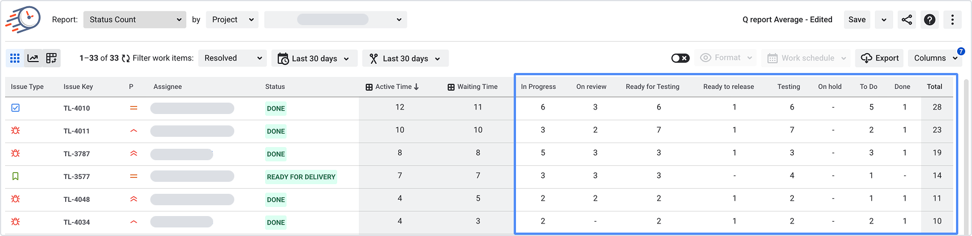Screen dimensions: 972x236
Task: Open issue TL-4010 link
Action: click(77, 108)
